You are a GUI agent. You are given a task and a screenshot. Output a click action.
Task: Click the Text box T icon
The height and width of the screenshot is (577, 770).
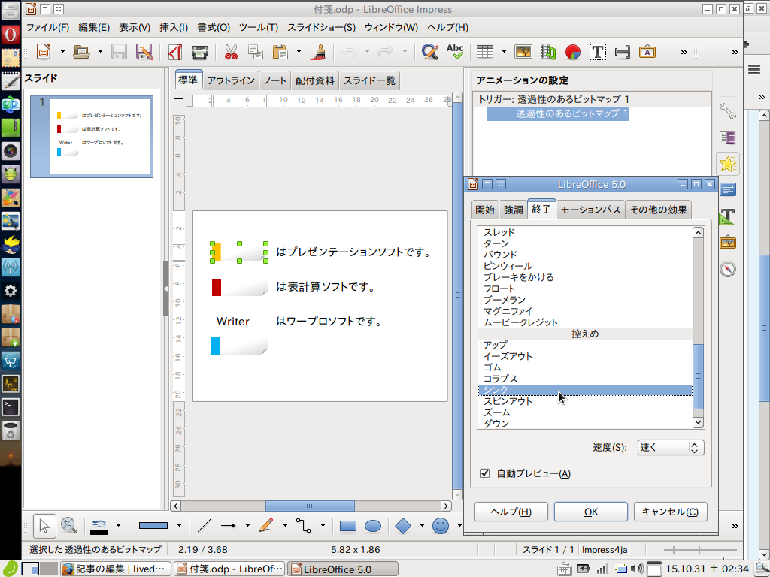598,52
